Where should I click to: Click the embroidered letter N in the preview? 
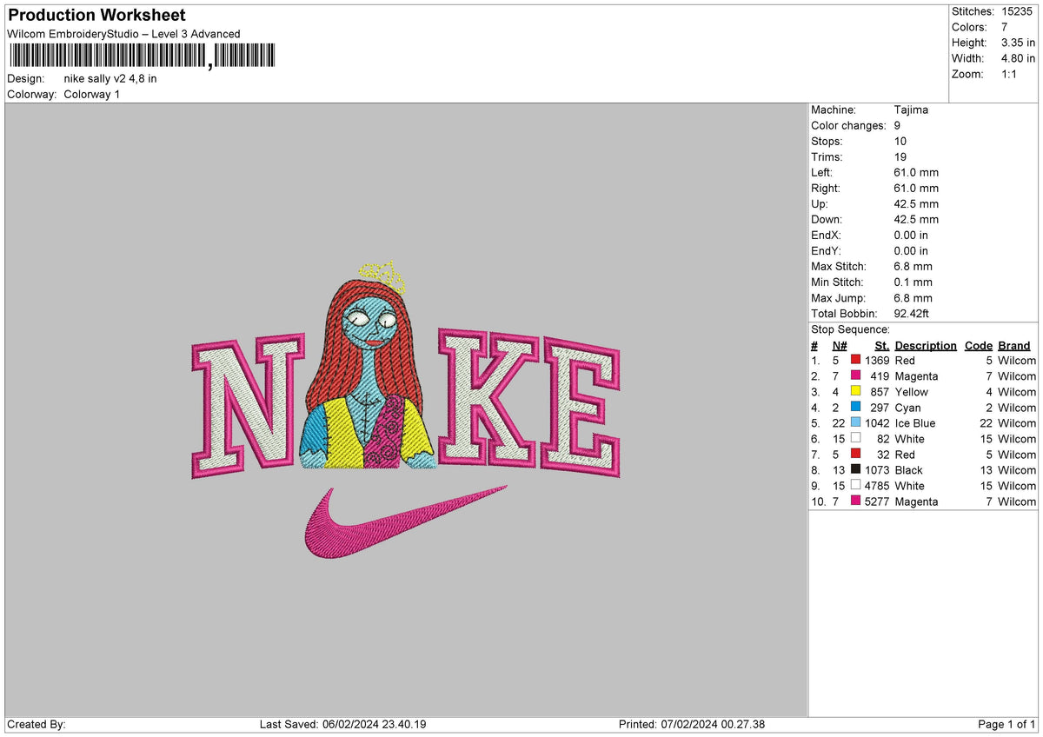tap(248, 408)
